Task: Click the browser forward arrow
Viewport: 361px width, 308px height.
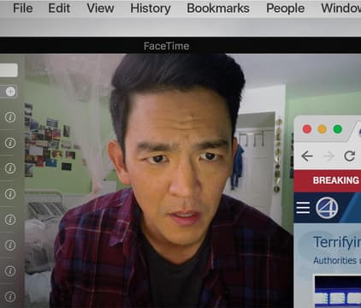Action: coord(328,156)
